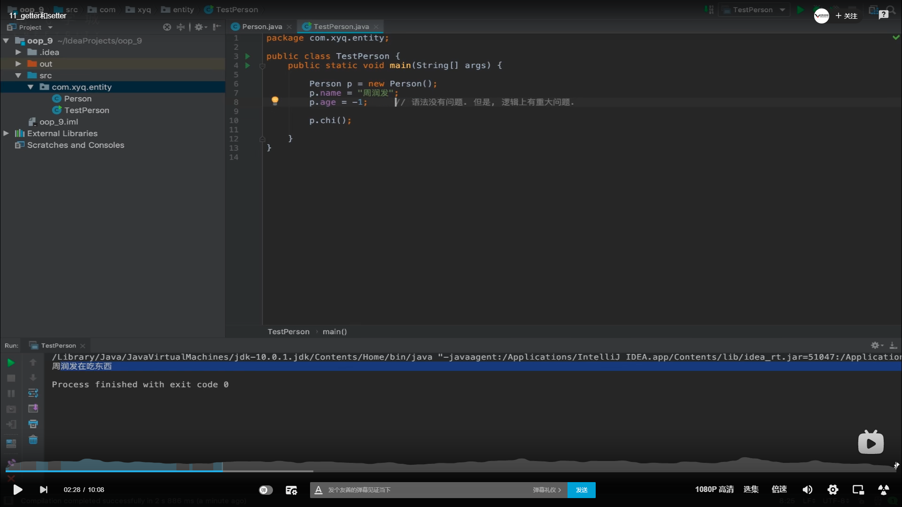Click the print icon in Run panel
The image size is (902, 507).
pyautogui.click(x=33, y=424)
